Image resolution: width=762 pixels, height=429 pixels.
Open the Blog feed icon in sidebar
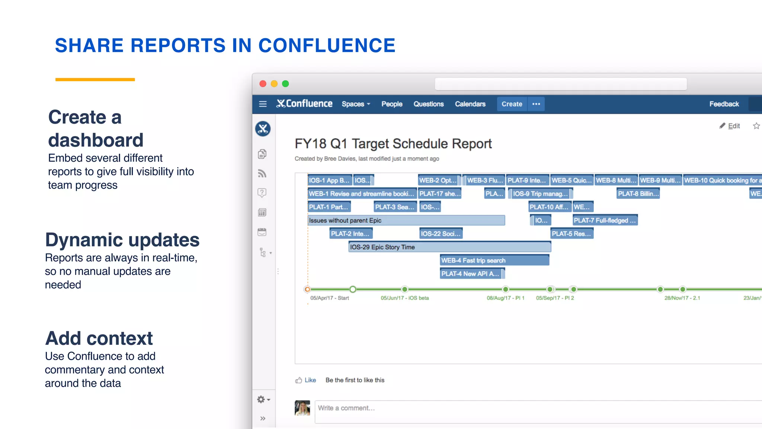coord(262,173)
